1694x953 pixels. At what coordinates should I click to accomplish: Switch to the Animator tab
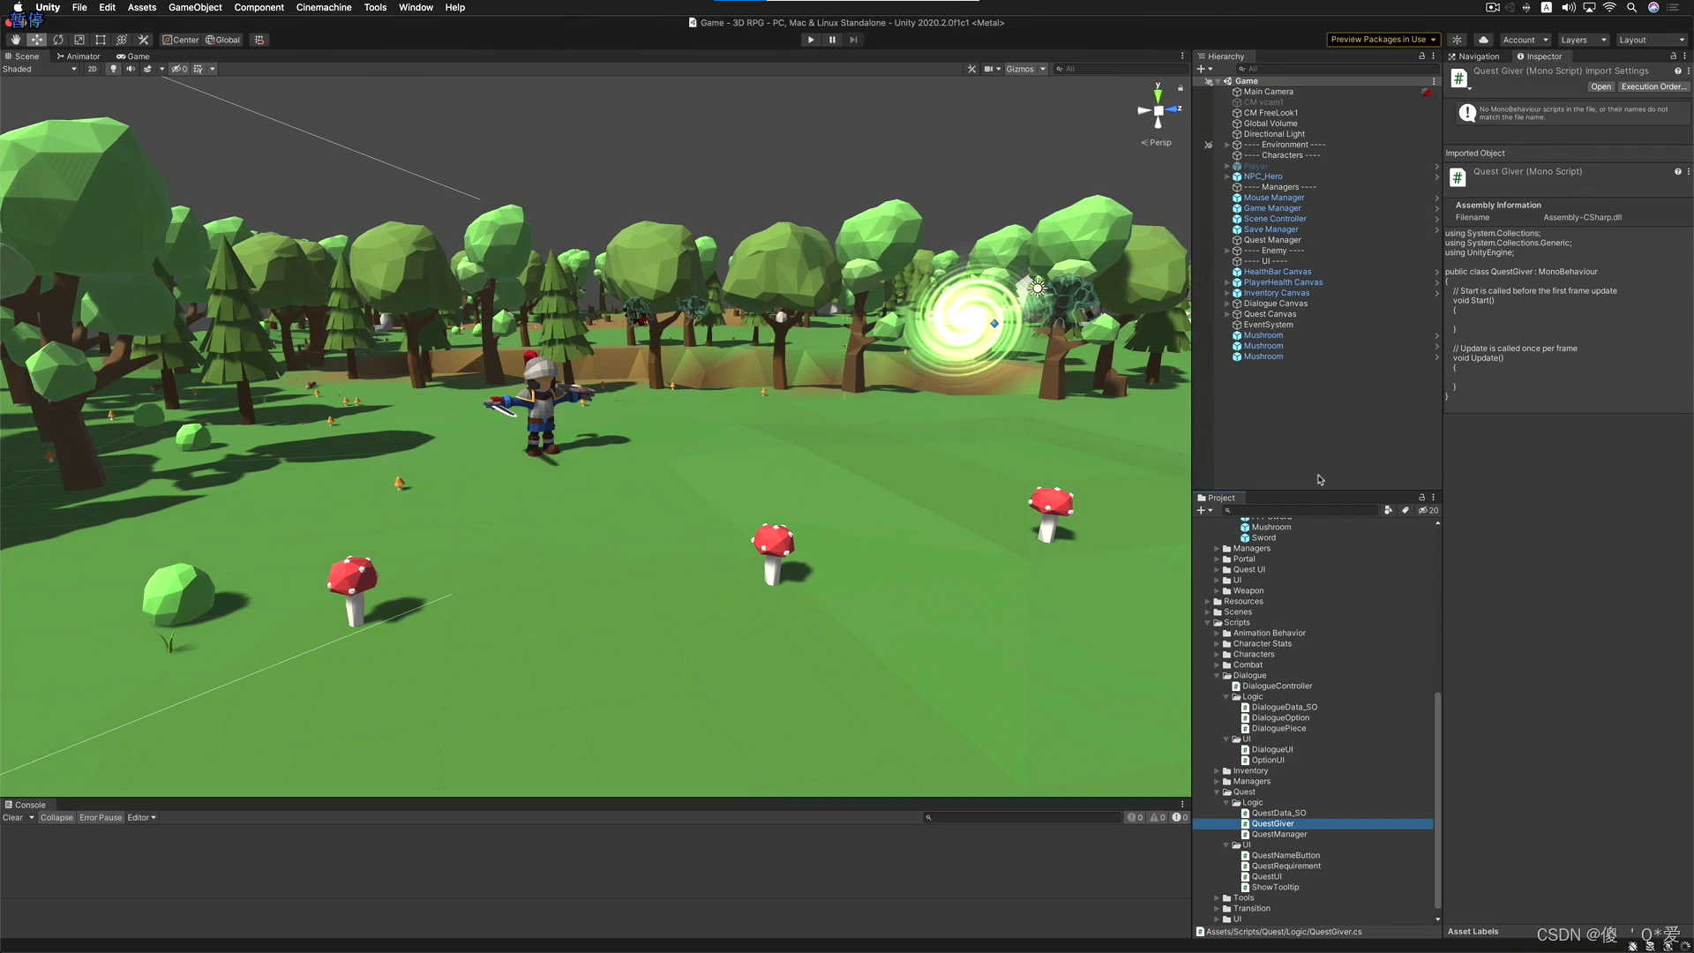pos(79,56)
